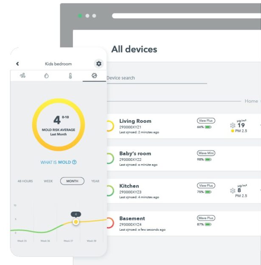Click the Kitchen battery icon at 75%

pos(208,192)
